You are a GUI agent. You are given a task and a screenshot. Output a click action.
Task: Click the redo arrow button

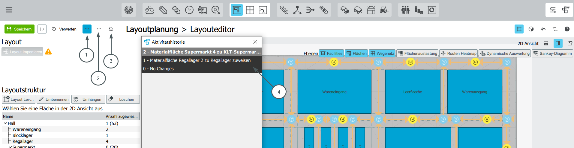(99, 29)
